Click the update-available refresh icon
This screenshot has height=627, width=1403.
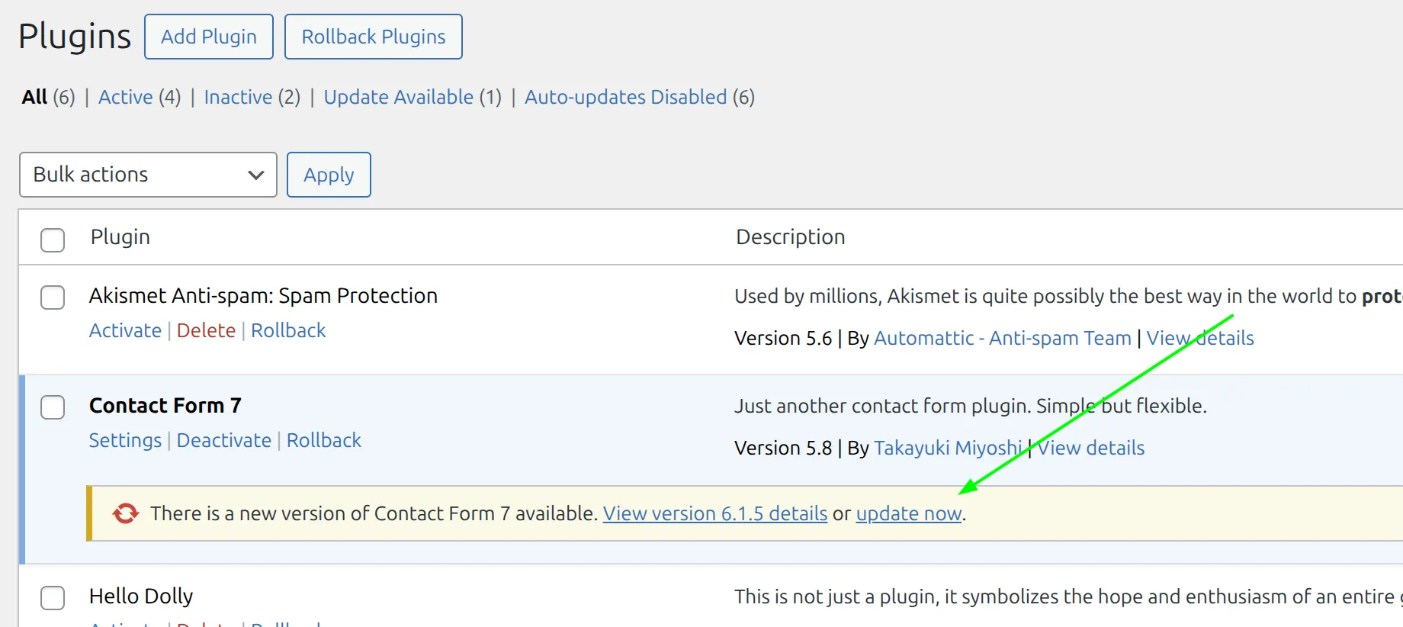pyautogui.click(x=126, y=513)
